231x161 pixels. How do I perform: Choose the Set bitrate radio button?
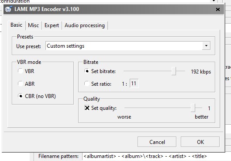[87, 71]
